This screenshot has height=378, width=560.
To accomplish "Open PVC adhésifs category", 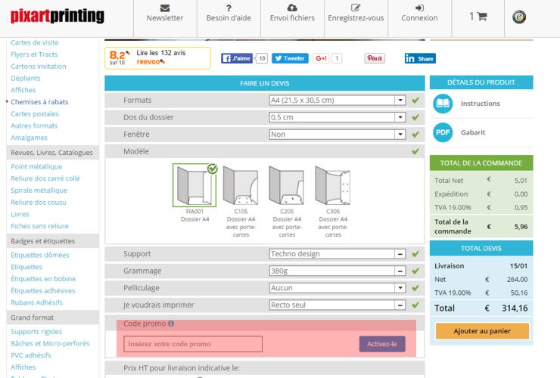I will coord(31,355).
